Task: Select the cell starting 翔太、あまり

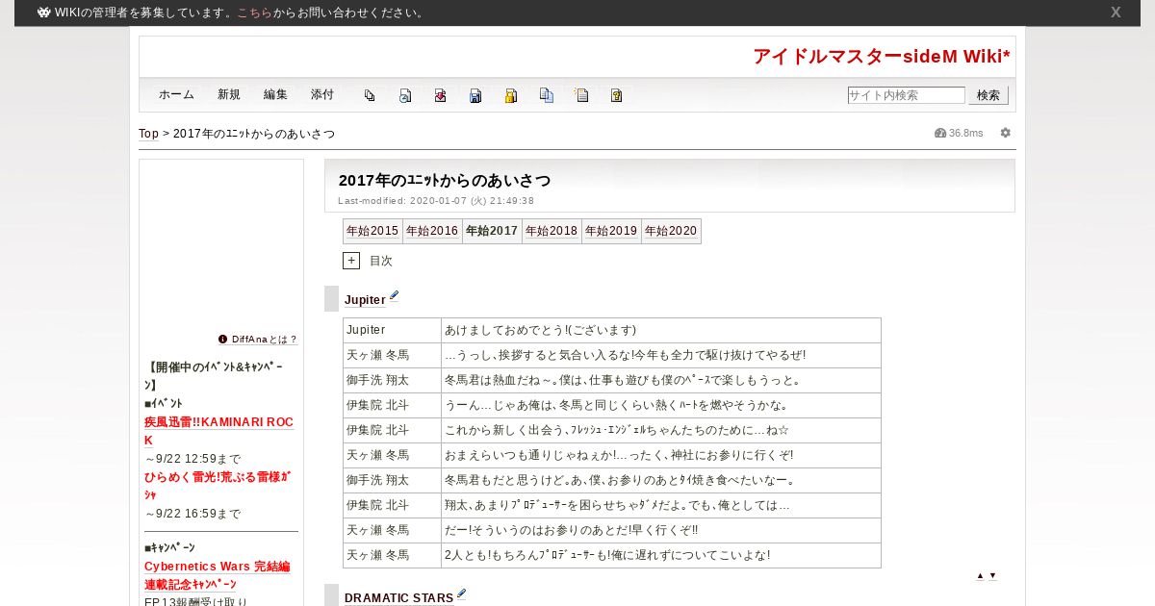Action: (661, 505)
